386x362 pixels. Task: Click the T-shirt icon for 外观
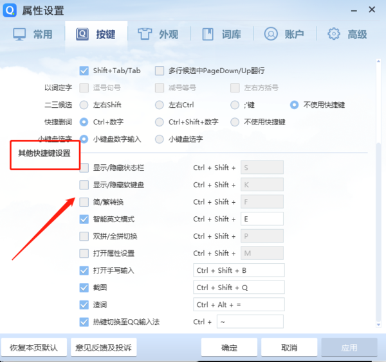click(145, 34)
